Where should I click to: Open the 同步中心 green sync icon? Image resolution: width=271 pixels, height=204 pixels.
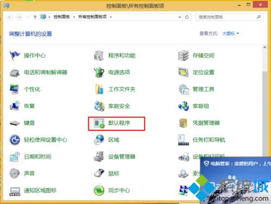pos(99,190)
